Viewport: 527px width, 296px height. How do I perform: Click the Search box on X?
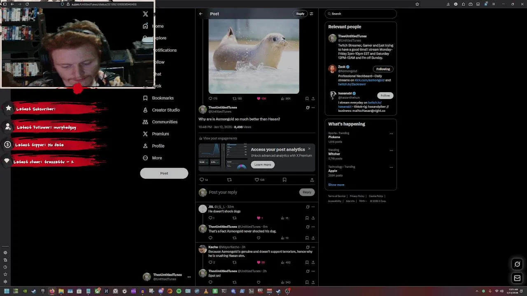coord(361,14)
